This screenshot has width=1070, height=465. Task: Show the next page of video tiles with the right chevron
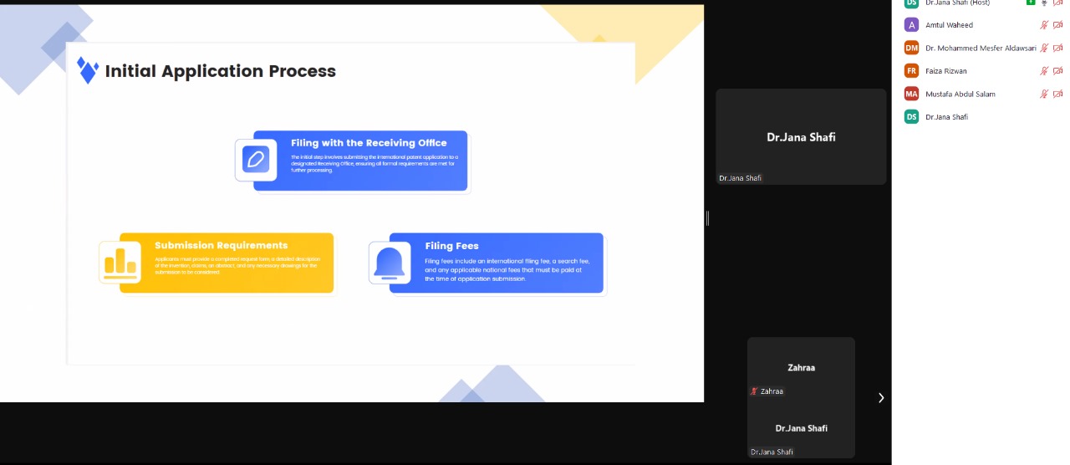[880, 398]
